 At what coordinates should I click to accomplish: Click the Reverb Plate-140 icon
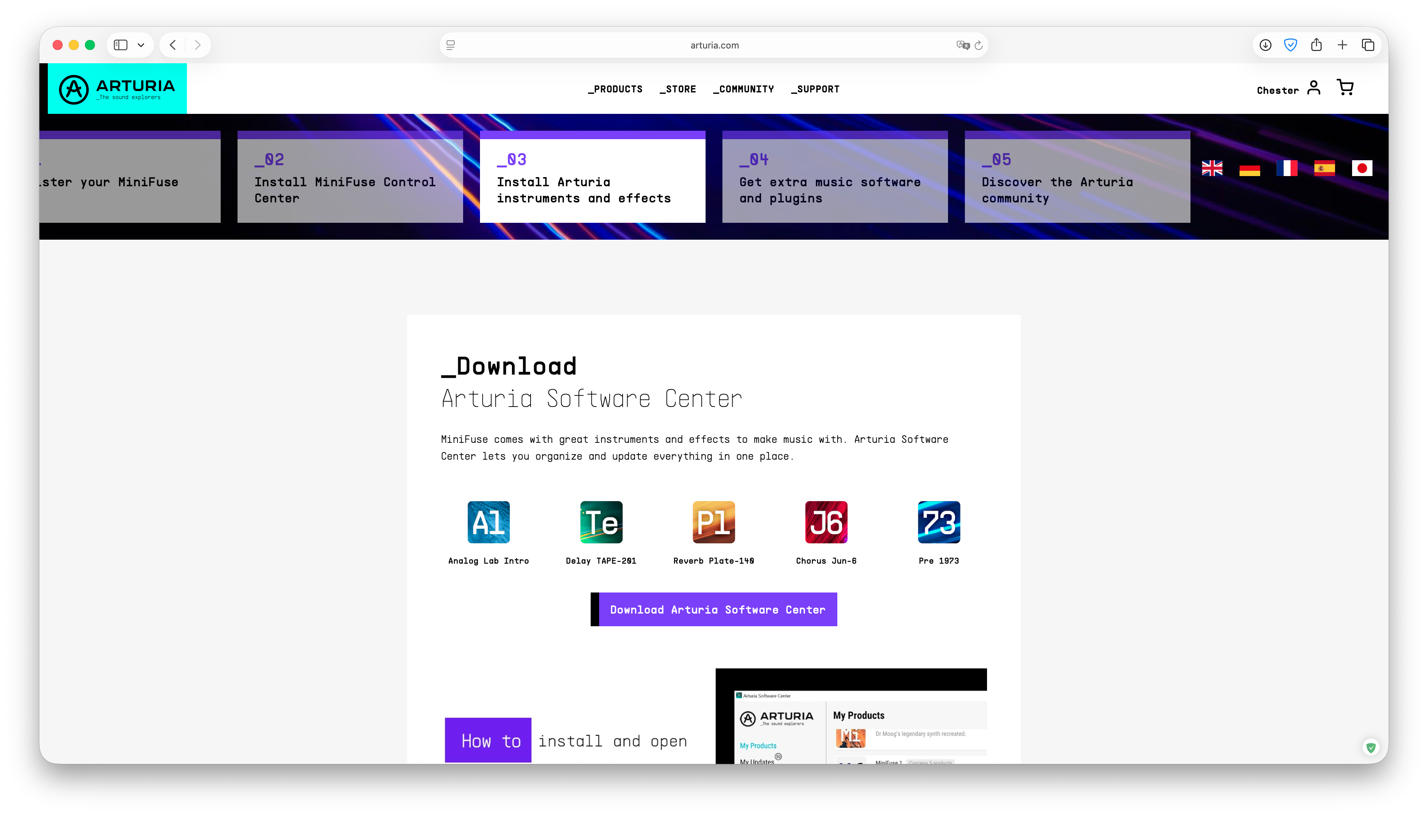tap(714, 522)
